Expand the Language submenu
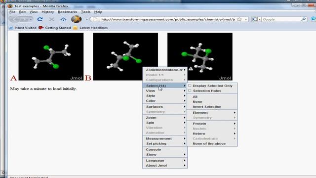316x178 pixels. pos(165,160)
